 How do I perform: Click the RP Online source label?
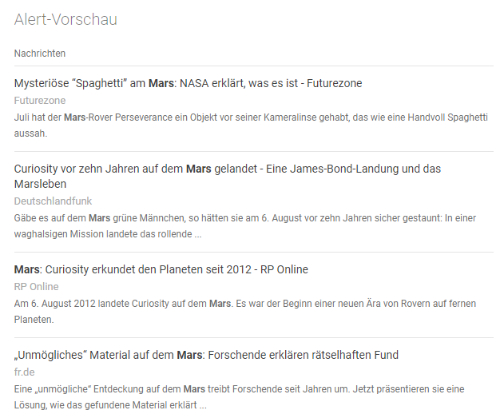point(36,286)
